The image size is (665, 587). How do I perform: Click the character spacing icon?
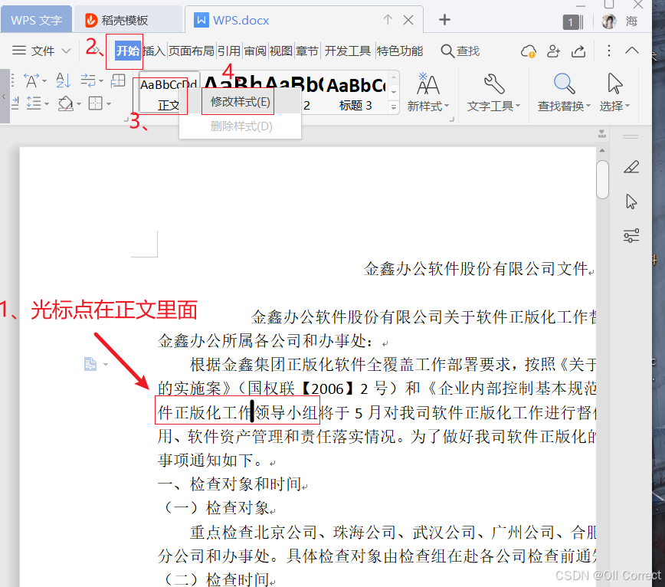pyautogui.click(x=31, y=80)
